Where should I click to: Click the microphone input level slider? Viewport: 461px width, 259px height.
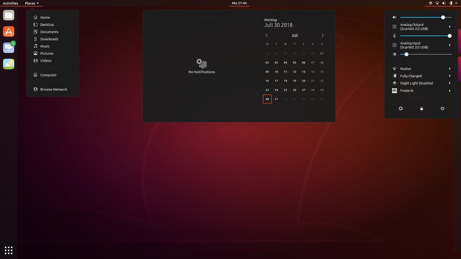coord(426,36)
